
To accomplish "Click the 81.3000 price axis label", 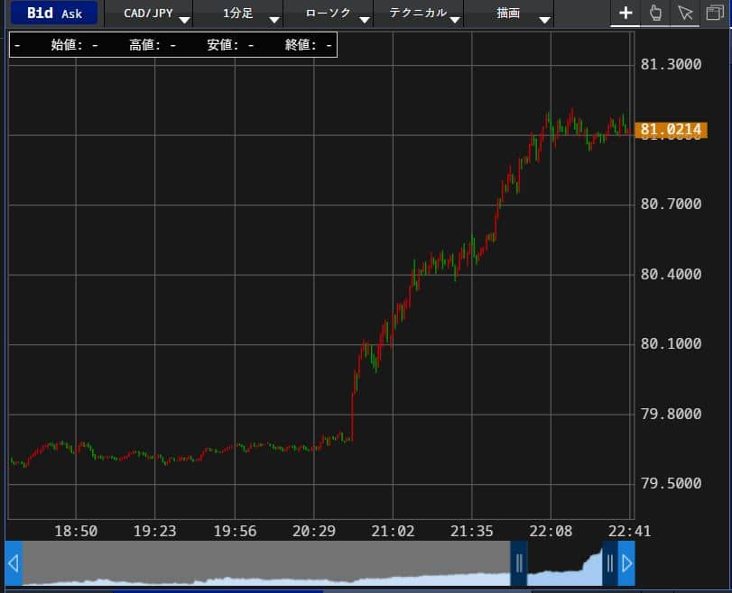I will click(x=671, y=64).
